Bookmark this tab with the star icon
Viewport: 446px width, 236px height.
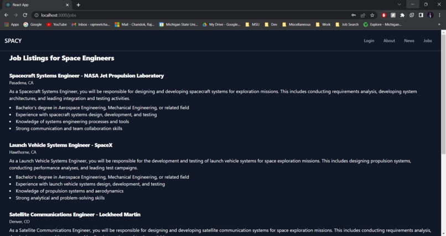click(x=372, y=15)
